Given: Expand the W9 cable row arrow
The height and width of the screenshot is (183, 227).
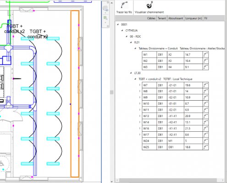Looking at the screenshot, I should [x=139, y=97].
